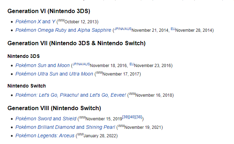Open Pokémon: Let's Go, Pikachu! link
The width and height of the screenshot is (234, 144).
(x=47, y=95)
